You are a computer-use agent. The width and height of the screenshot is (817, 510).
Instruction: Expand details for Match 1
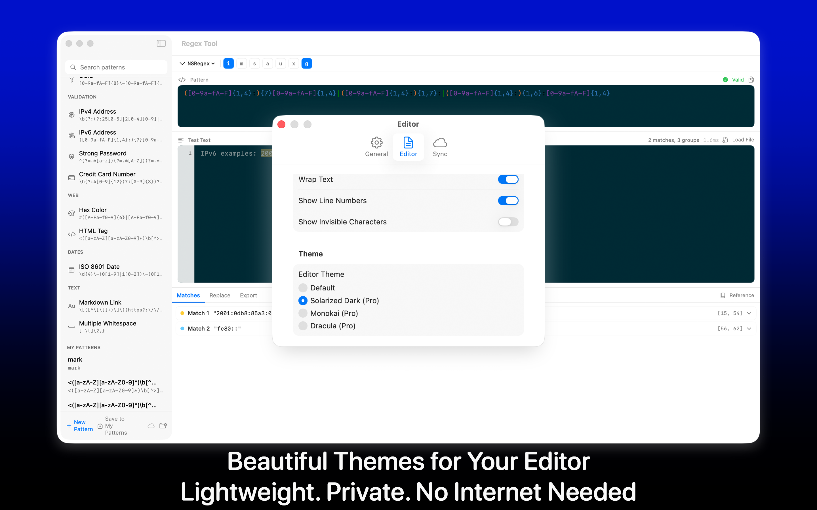point(749,313)
